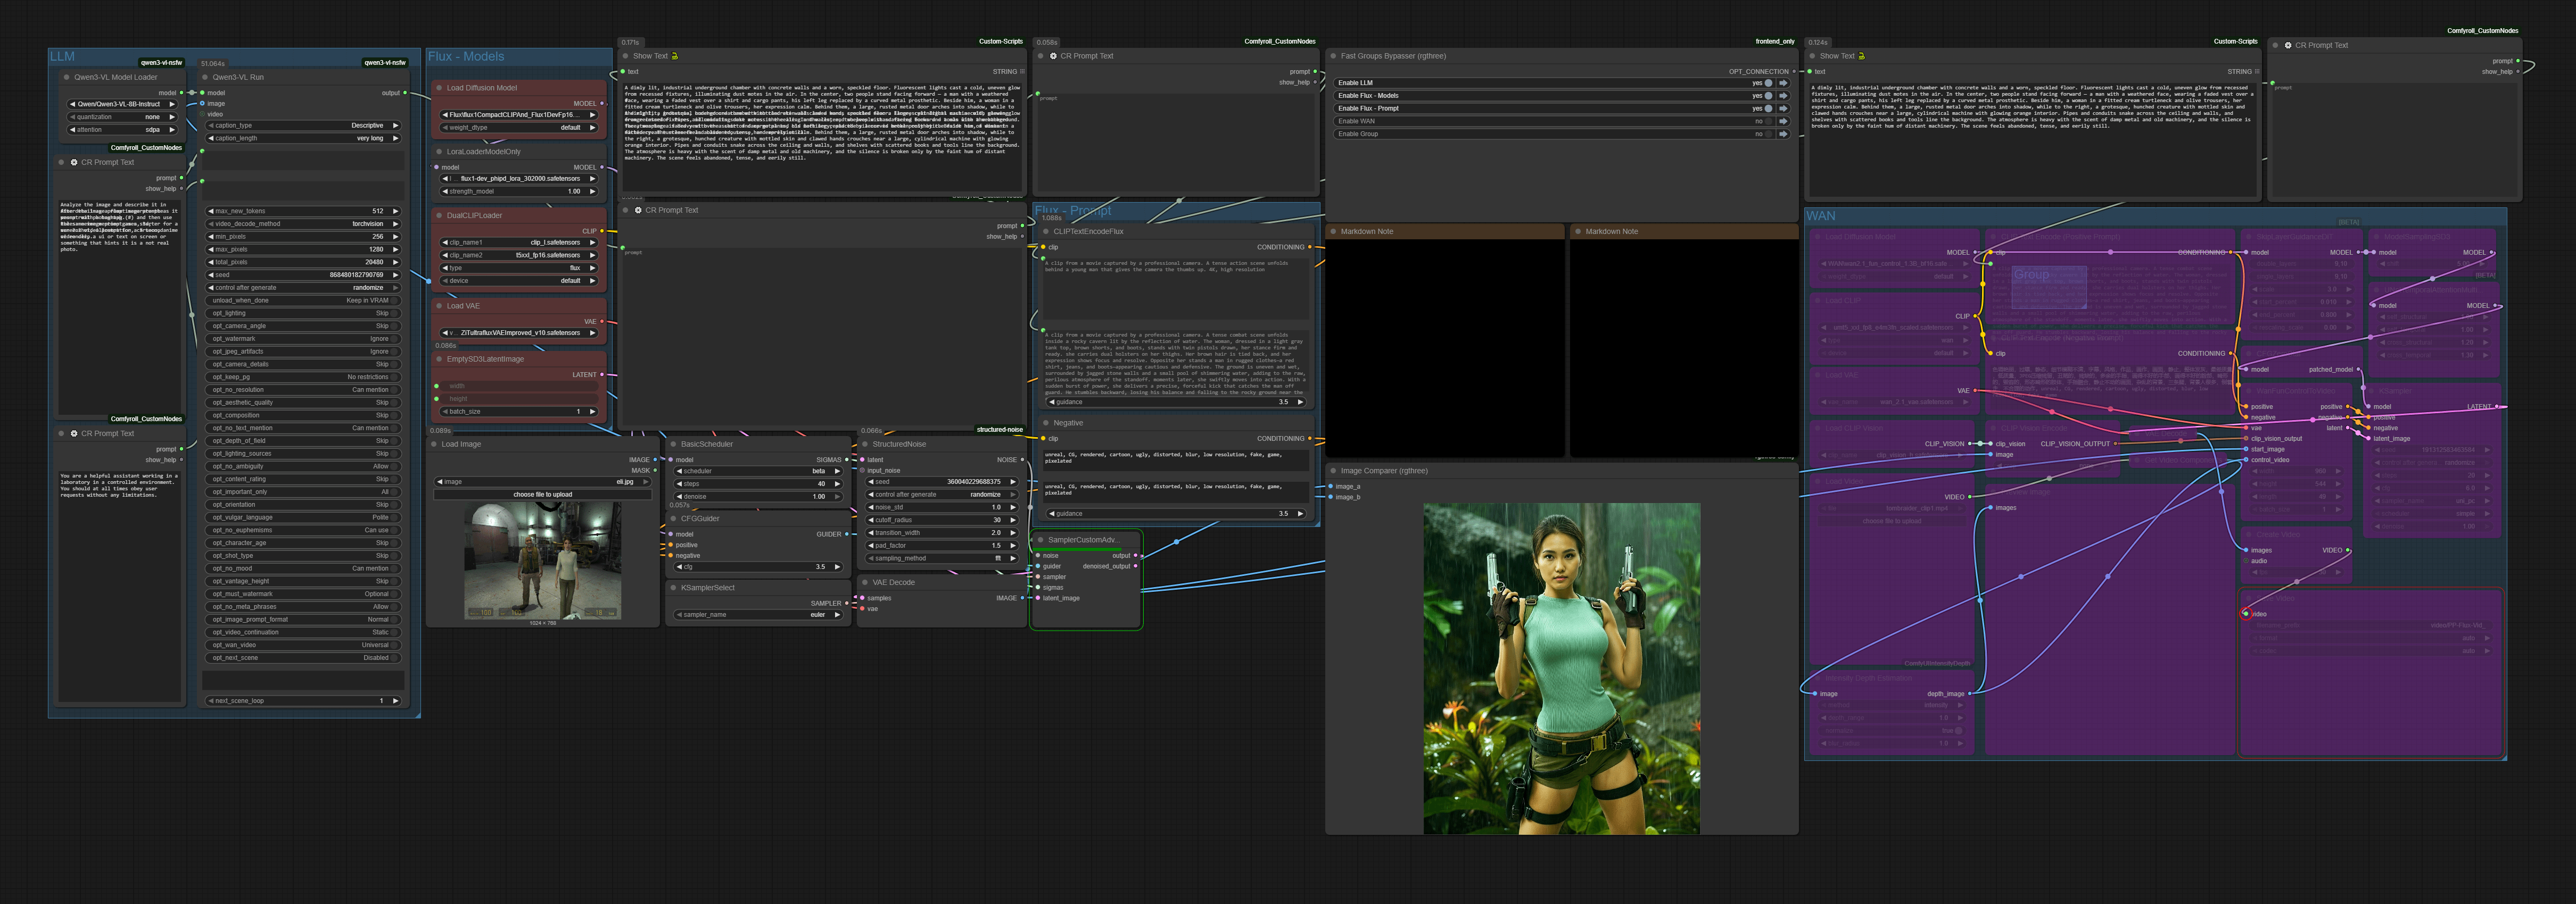This screenshot has height=904, width=2576.
Task: Collapse the KSamplerSelect node via its title dot
Action: [674, 588]
